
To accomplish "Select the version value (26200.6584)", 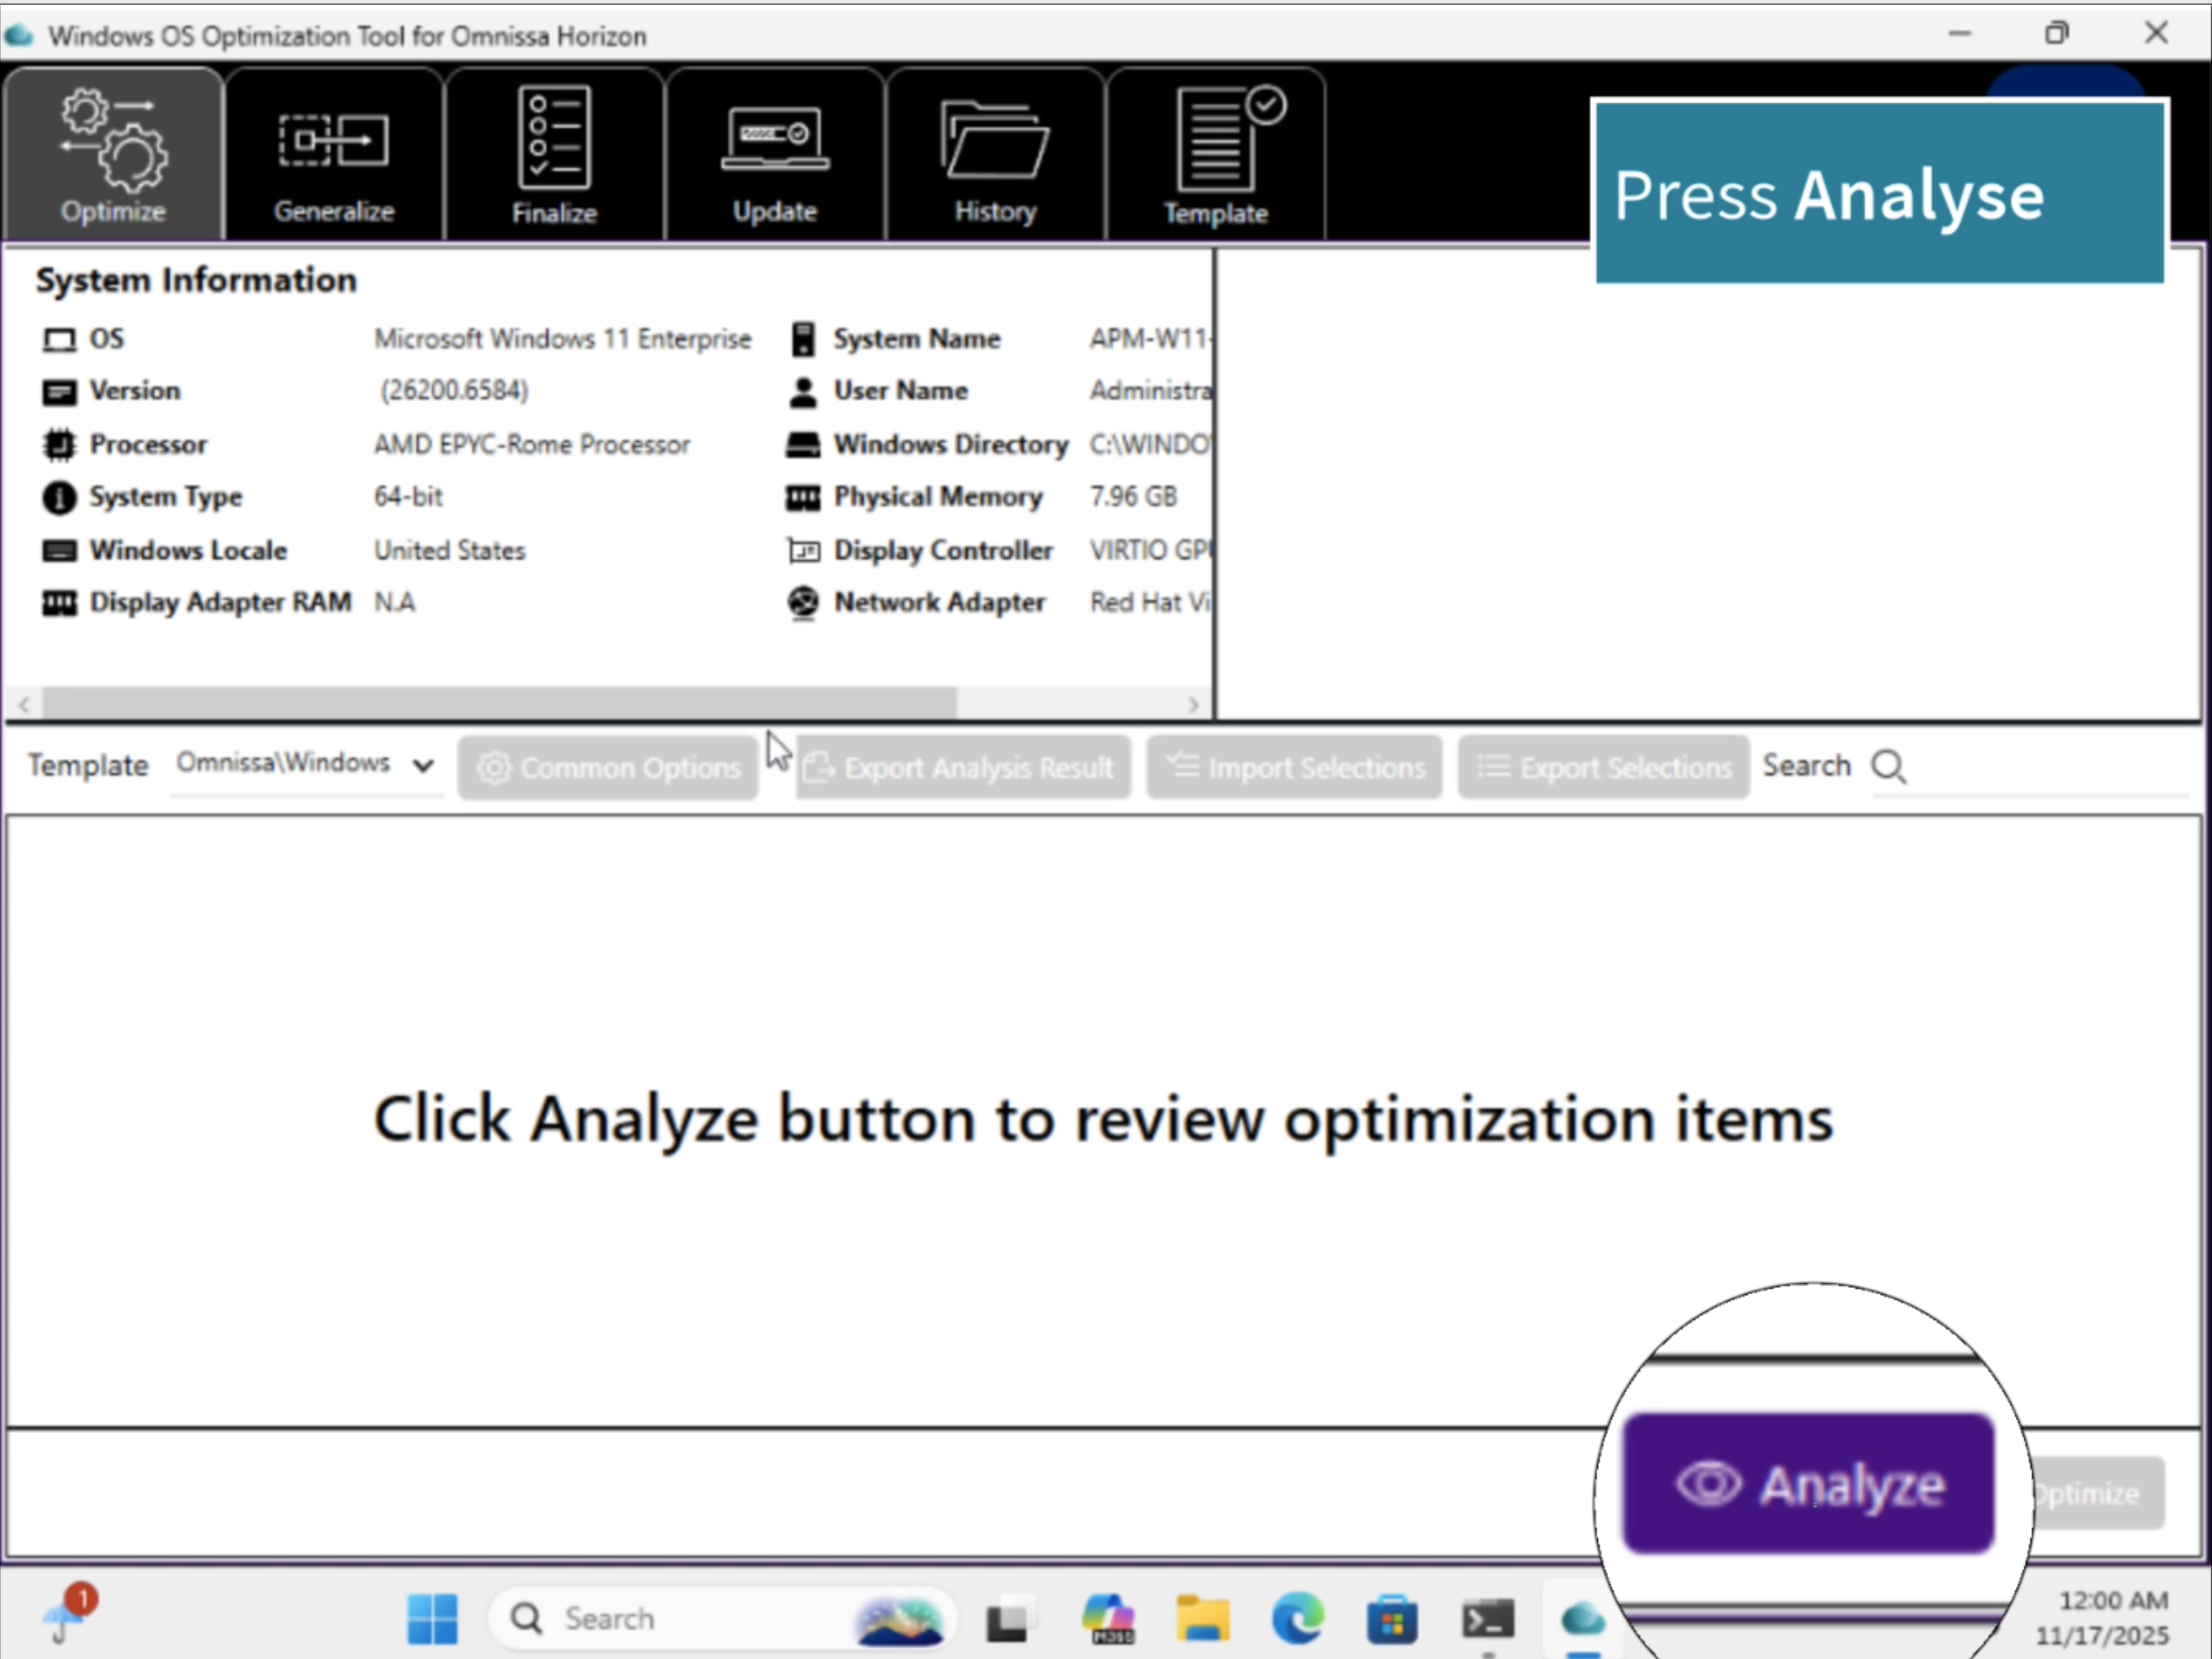I will click(454, 391).
